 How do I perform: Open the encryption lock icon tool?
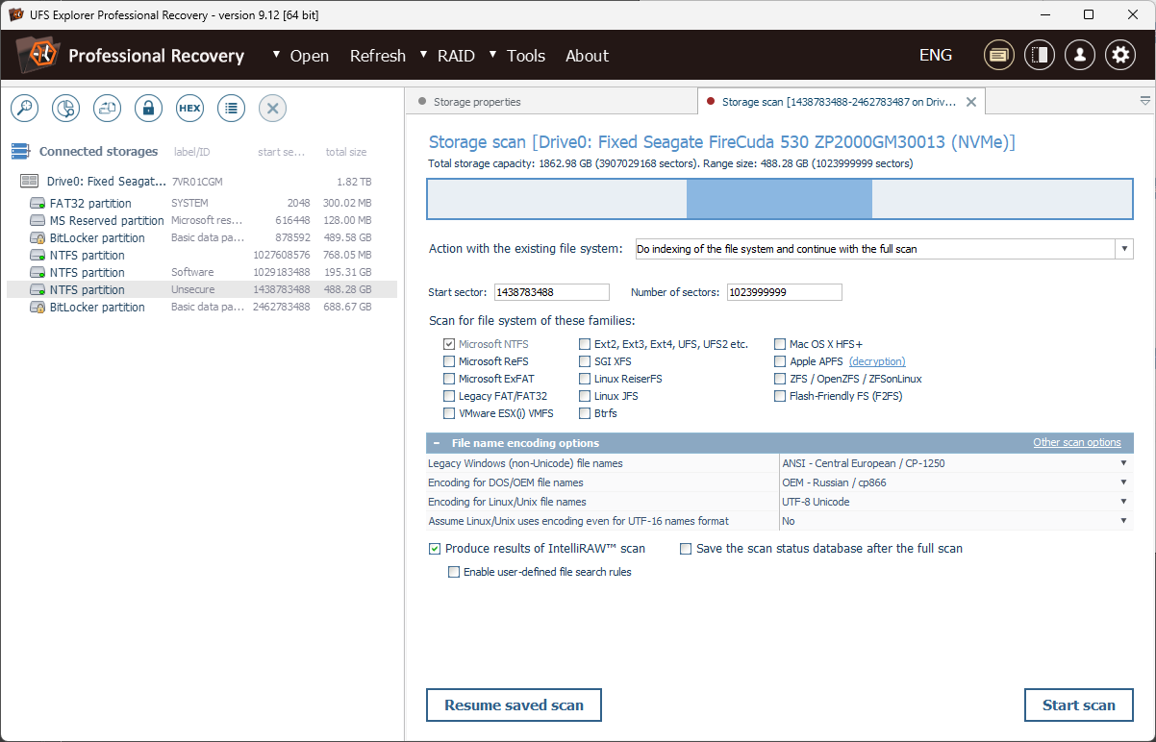click(148, 108)
